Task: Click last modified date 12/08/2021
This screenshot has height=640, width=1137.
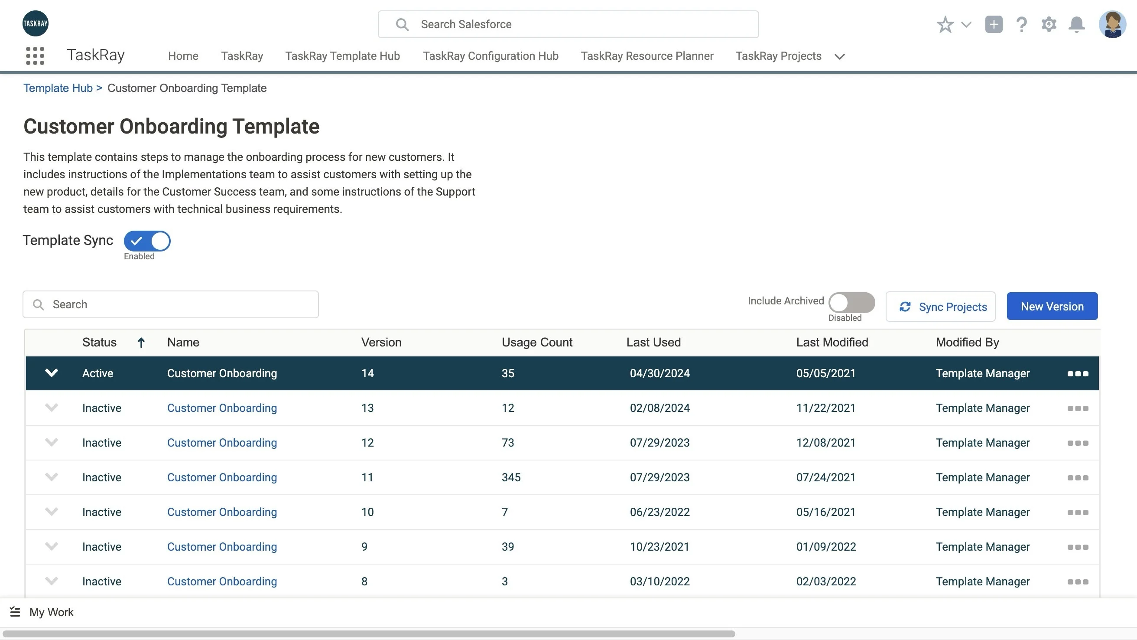Action: tap(825, 443)
